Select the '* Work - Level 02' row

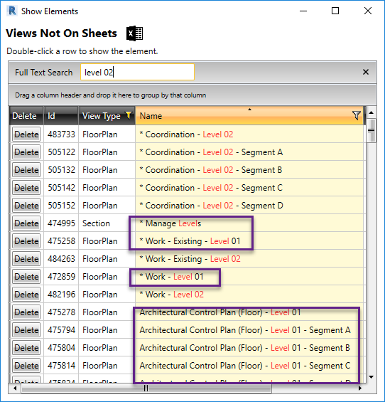(x=249, y=295)
